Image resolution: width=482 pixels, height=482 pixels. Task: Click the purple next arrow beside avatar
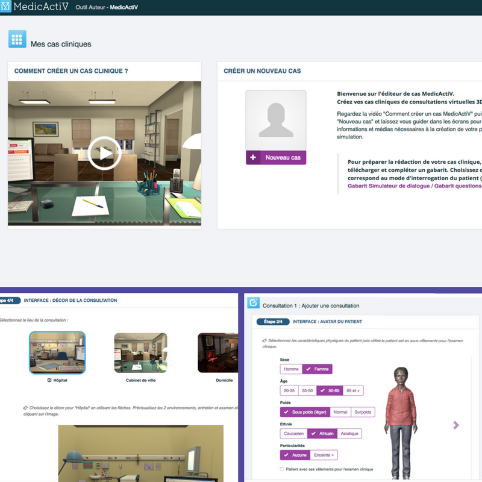(456, 425)
